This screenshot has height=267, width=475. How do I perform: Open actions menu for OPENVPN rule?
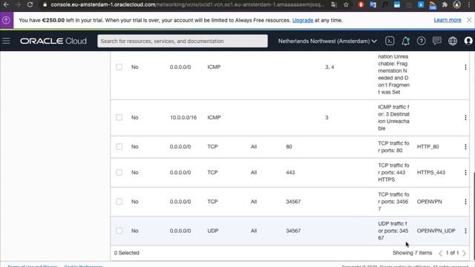click(x=465, y=202)
